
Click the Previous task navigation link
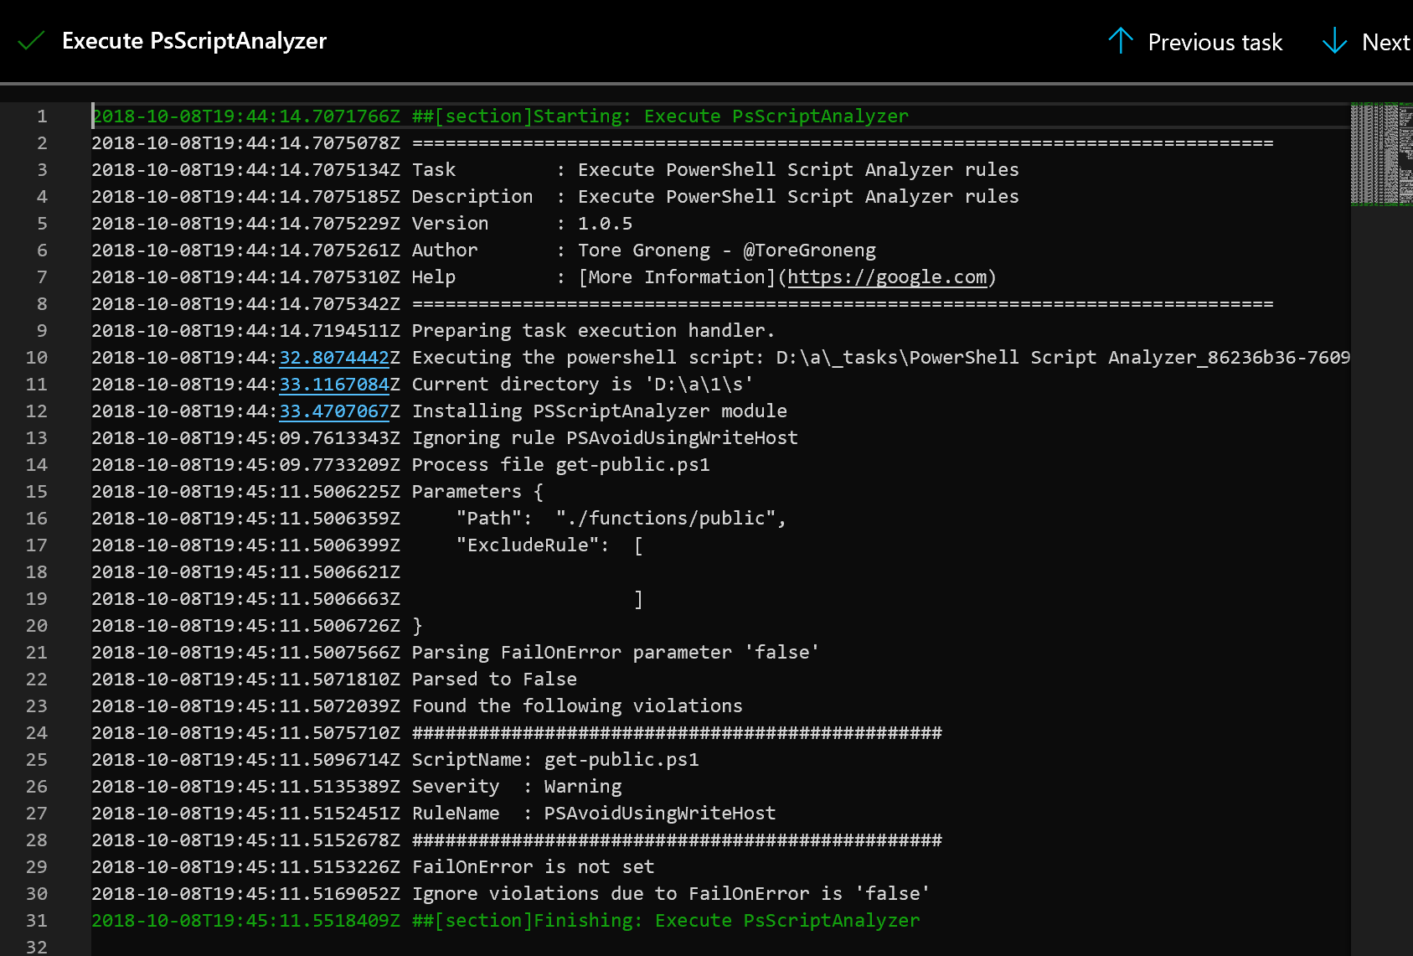tap(1215, 41)
